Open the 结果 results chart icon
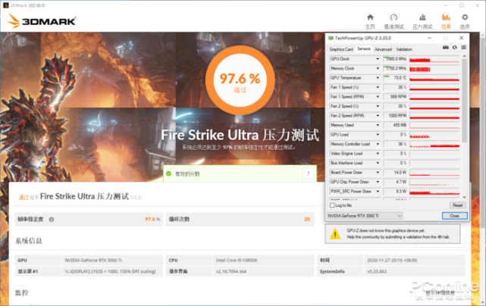Image resolution: width=486 pixels, height=306 pixels. point(446,17)
